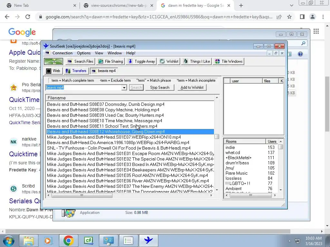Open Windows Start button
Screen dimensions: 330x247
tap(9, 241)
